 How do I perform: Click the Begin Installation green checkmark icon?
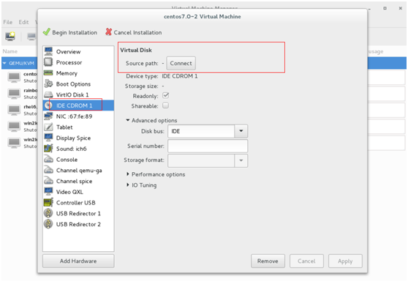click(47, 32)
